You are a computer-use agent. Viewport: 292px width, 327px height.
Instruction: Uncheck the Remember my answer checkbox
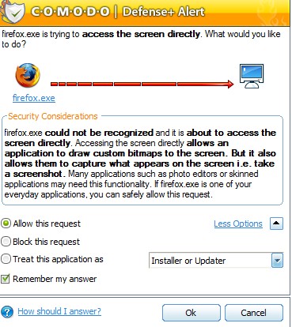click(x=6, y=279)
